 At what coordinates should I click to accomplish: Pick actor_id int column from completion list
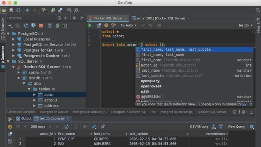click(x=194, y=65)
